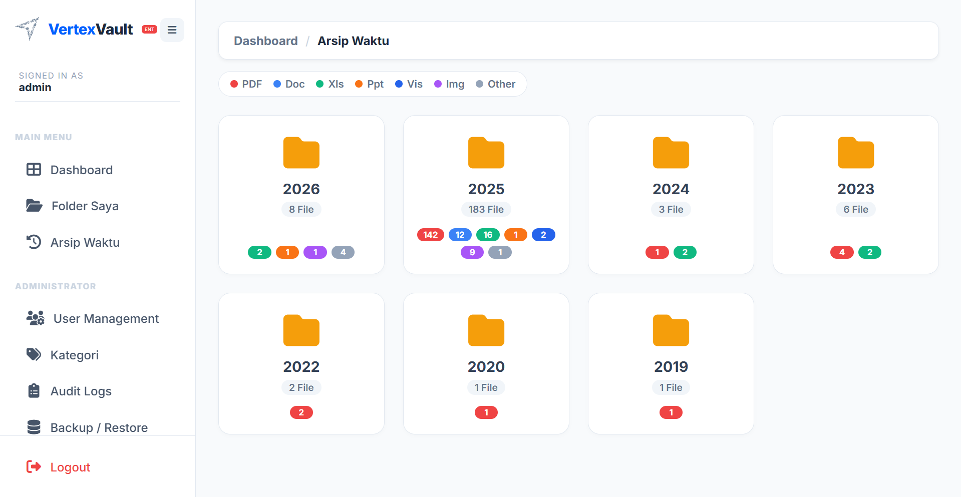Click the orange 1 Ppt pill in 2026

click(287, 252)
